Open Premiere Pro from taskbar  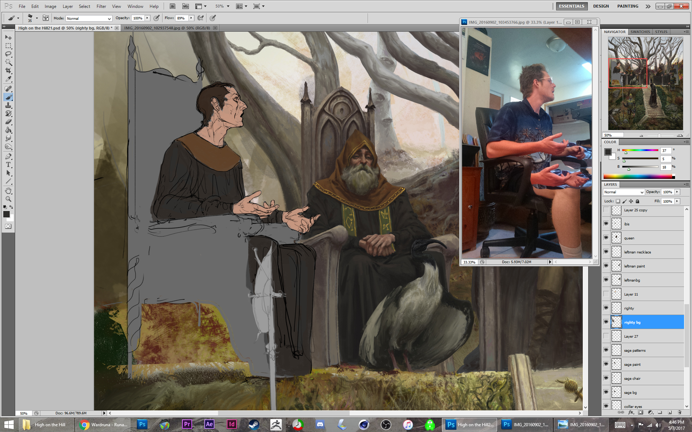coord(187,424)
